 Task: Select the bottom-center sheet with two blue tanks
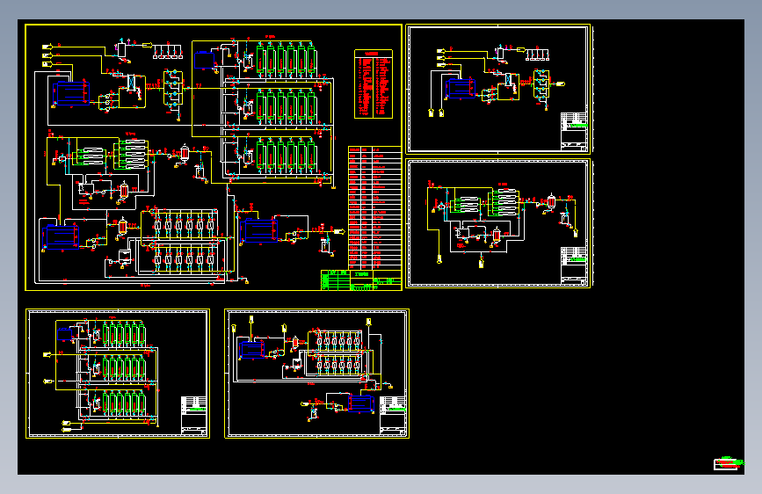tap(317, 374)
